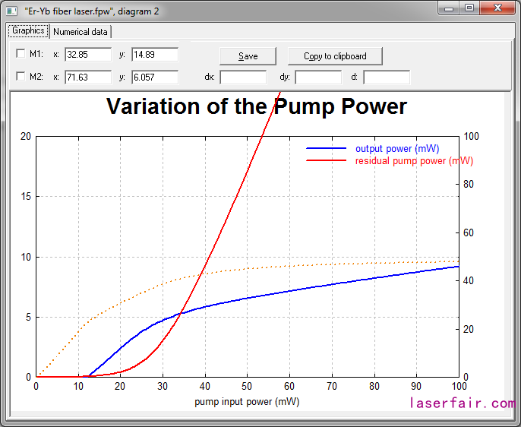Click the red residual pump power legend line
The height and width of the screenshot is (427, 521).
click(325, 161)
